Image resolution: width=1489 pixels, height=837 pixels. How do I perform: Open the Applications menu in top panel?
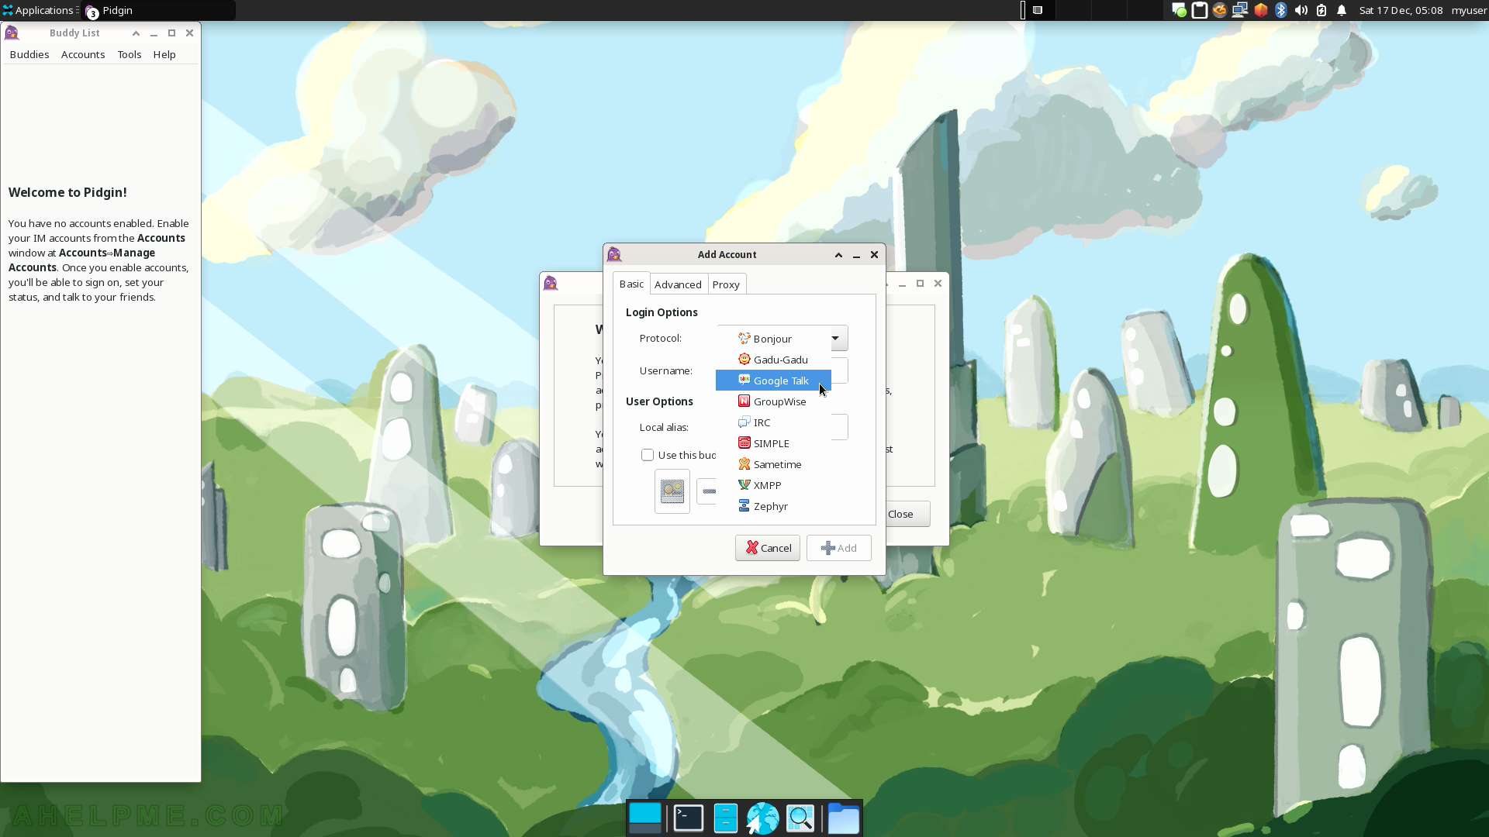38,10
